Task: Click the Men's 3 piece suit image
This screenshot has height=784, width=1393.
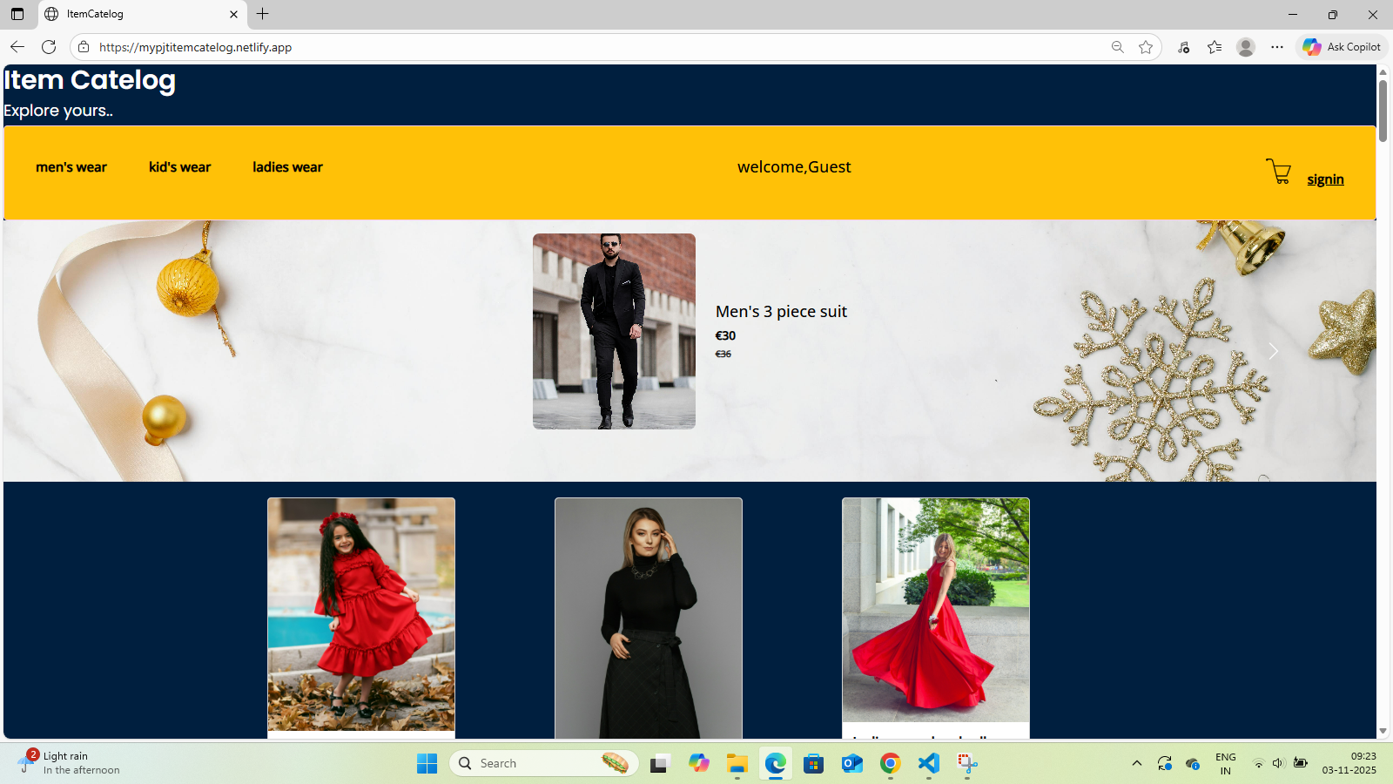Action: click(614, 331)
